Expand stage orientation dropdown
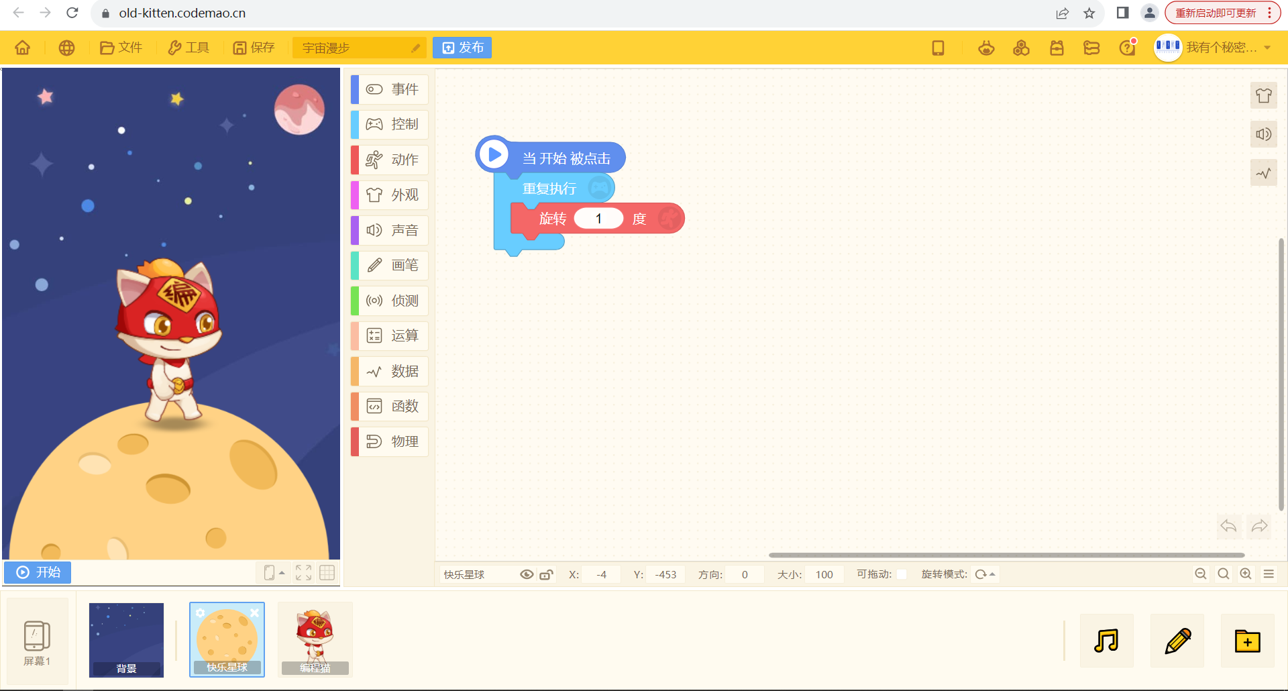 pyautogui.click(x=274, y=572)
